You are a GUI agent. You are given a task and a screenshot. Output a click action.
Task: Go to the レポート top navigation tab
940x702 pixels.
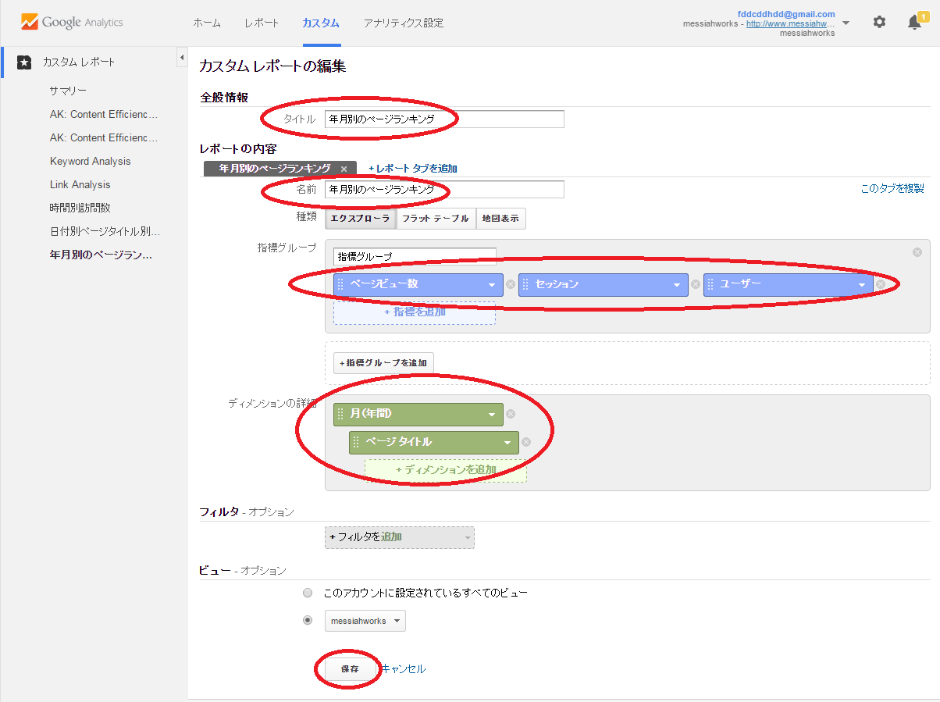(x=261, y=23)
